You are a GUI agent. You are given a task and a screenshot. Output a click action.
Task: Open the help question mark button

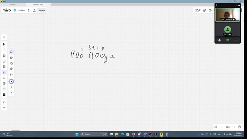click(x=240, y=127)
